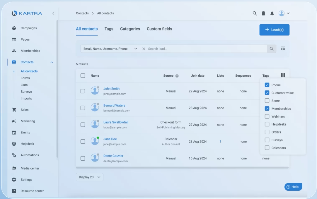Image resolution: width=317 pixels, height=199 pixels.
Task: Open the Display 20 dropdown
Action: pyautogui.click(x=90, y=177)
